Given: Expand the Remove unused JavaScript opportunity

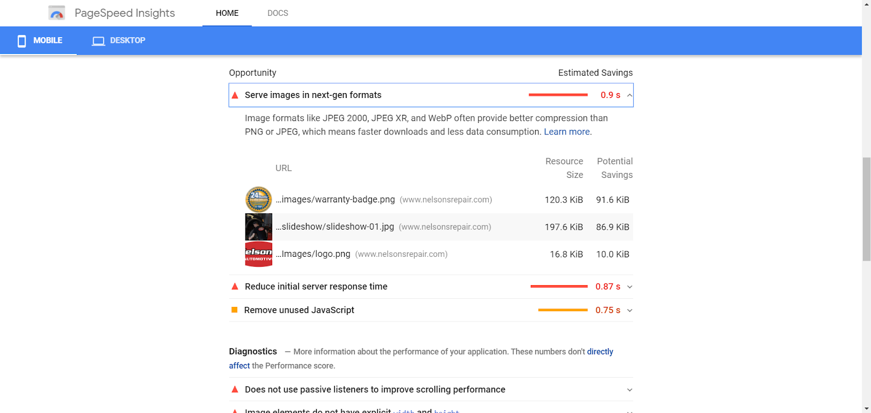Looking at the screenshot, I should click(630, 310).
